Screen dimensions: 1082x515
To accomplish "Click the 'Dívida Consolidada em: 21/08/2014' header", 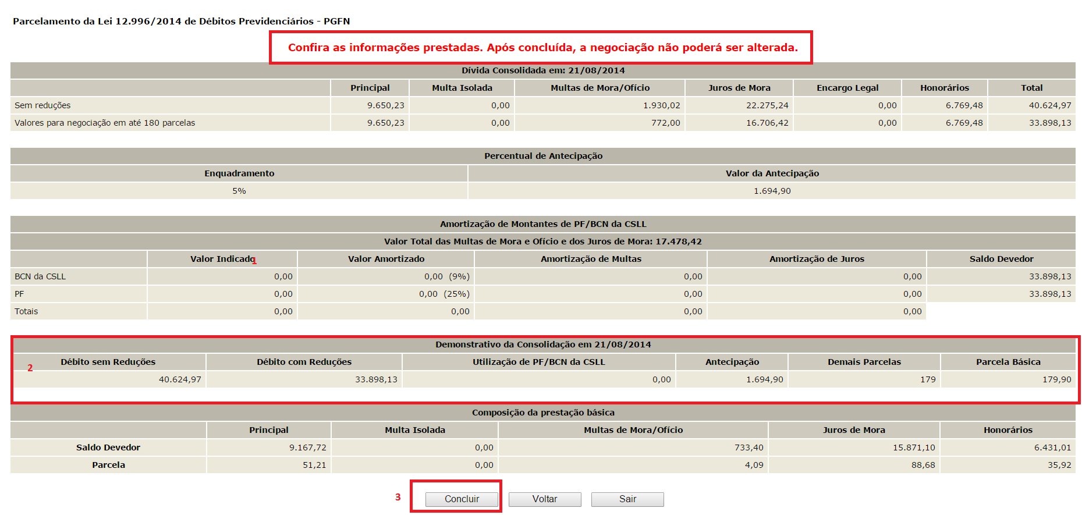I will point(543,70).
